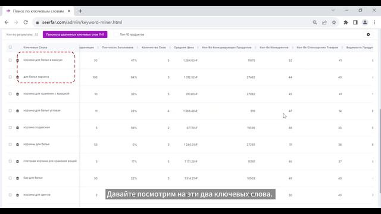Screen dimensions: 381x214
Task: Click browser forward arrow
Action: pyautogui.click(x=16, y=23)
